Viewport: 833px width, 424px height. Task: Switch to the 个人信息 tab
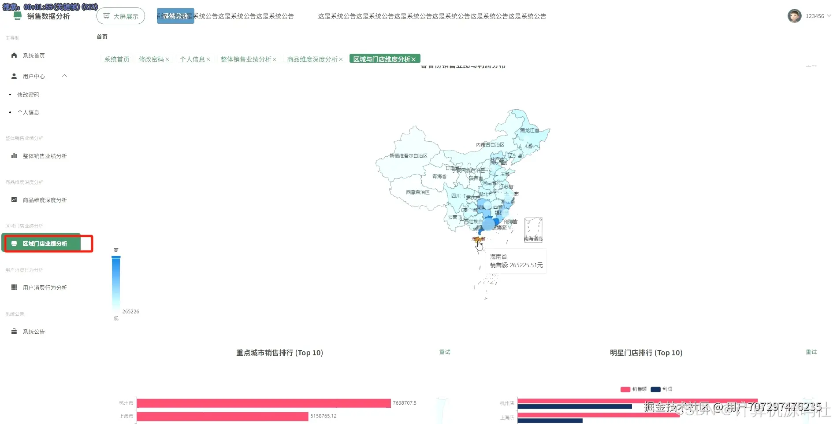193,59
